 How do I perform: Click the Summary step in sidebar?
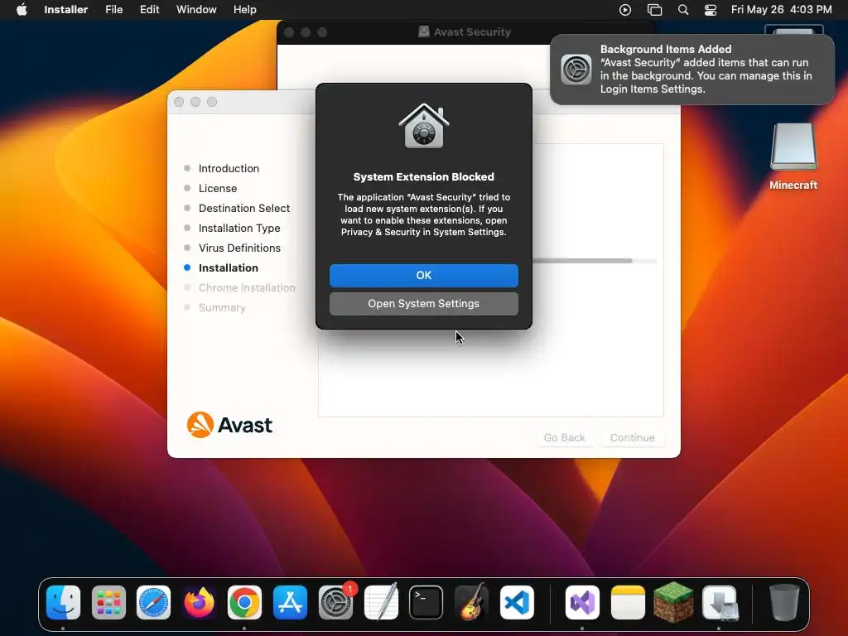222,308
